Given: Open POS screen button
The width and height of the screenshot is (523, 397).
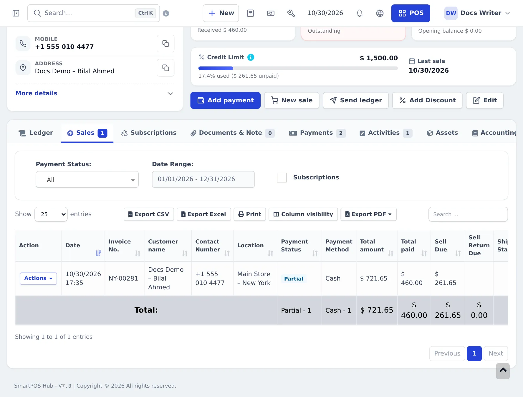Looking at the screenshot, I should click(411, 13).
